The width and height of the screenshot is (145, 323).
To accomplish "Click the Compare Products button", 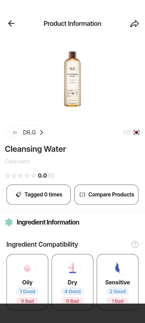I will (106, 194).
